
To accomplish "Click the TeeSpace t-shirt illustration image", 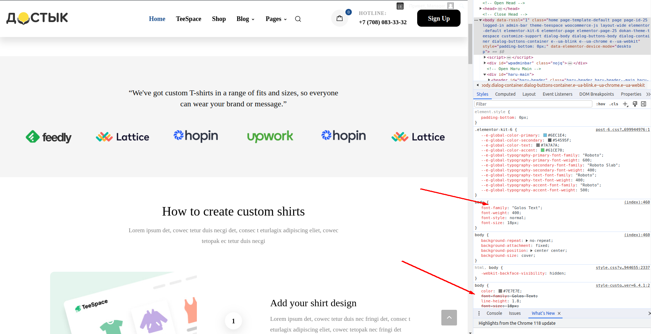I will pyautogui.click(x=123, y=303).
